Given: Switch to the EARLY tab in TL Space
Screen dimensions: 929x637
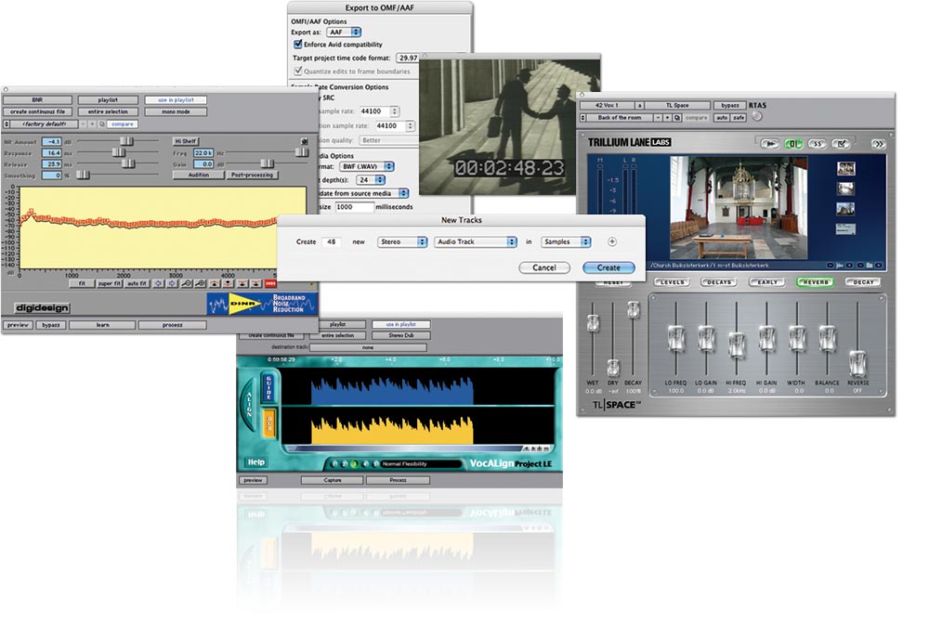Looking at the screenshot, I should point(767,282).
